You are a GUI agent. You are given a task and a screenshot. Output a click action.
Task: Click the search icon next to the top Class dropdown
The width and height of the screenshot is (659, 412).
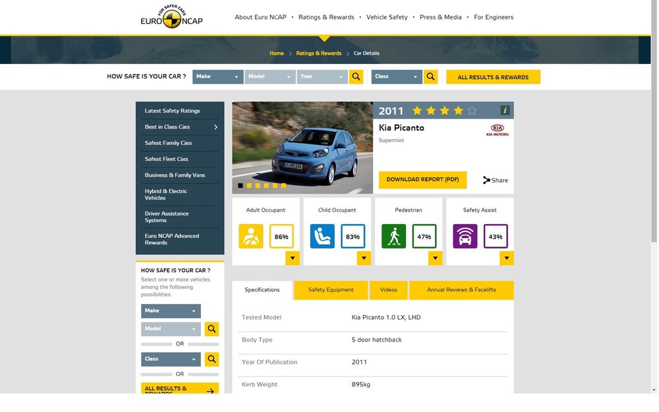click(x=430, y=76)
